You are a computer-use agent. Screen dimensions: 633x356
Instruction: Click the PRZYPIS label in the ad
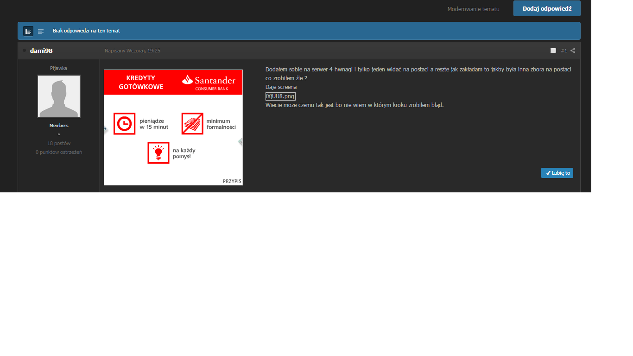232,181
